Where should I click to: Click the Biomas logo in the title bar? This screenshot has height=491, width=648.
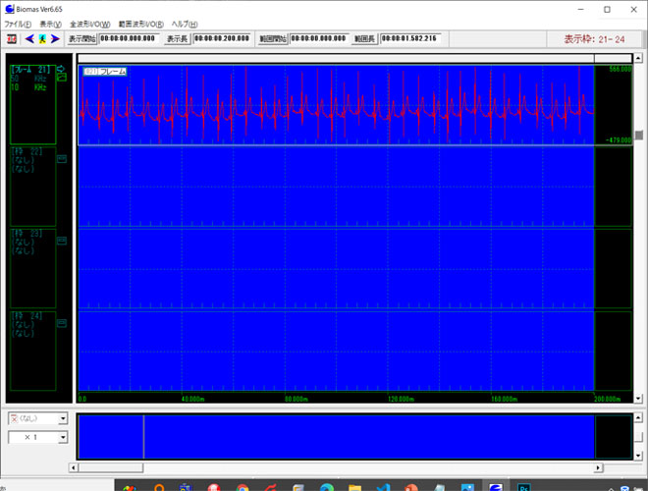pos(10,9)
